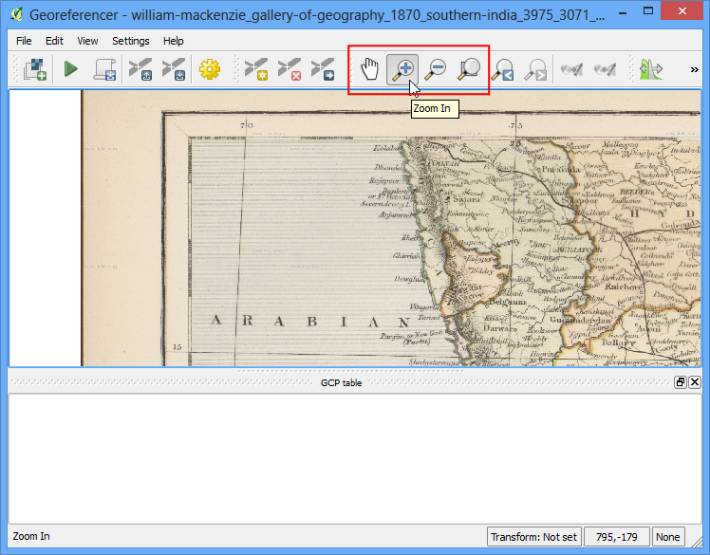Click the 'Transform: Not set' status field
Image resolution: width=710 pixels, height=555 pixels.
(533, 537)
